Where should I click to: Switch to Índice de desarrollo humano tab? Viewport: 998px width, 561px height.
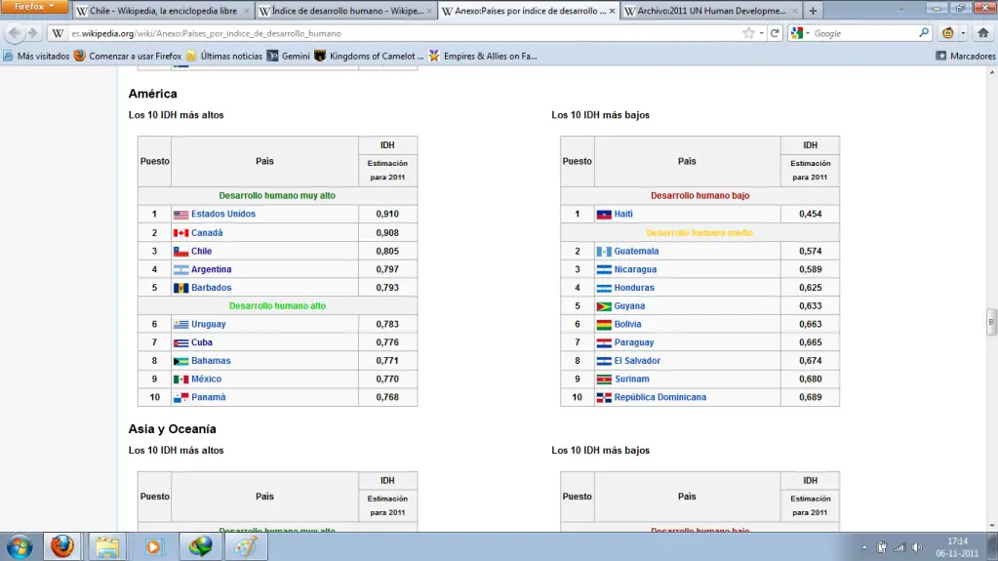(345, 11)
